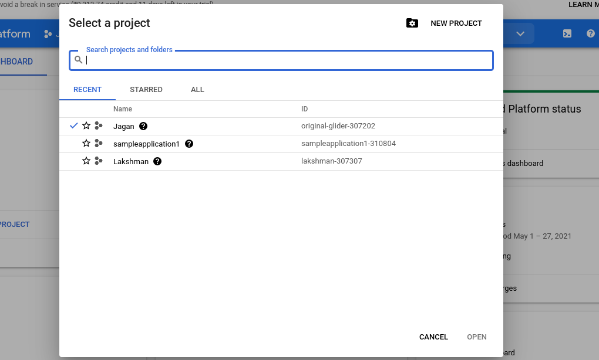Open help tooltip next to sampleapplication1
This screenshot has width=599, height=360.
point(189,144)
